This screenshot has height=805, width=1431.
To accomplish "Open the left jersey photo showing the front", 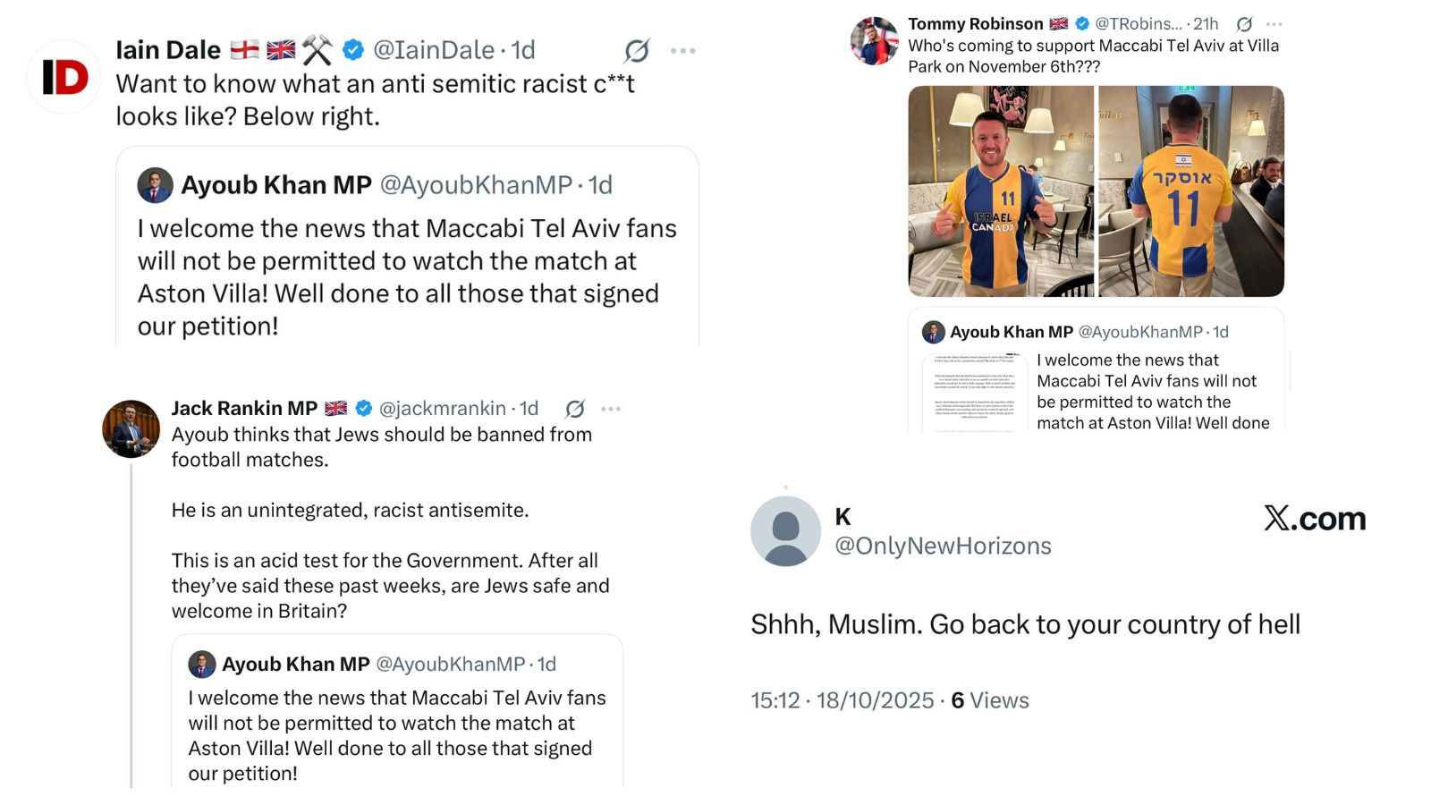I will [x=1001, y=191].
